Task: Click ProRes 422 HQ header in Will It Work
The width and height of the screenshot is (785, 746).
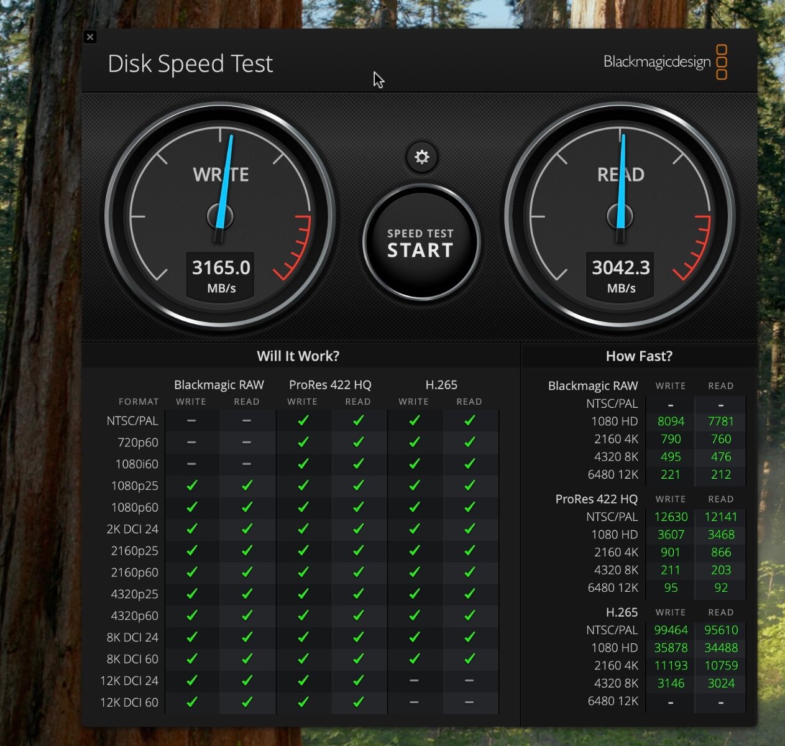Action: 330,385
